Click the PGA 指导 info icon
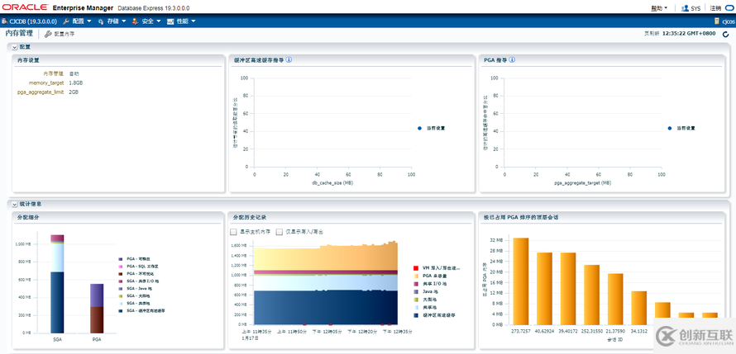Image resolution: width=736 pixels, height=354 pixels. pyautogui.click(x=512, y=60)
